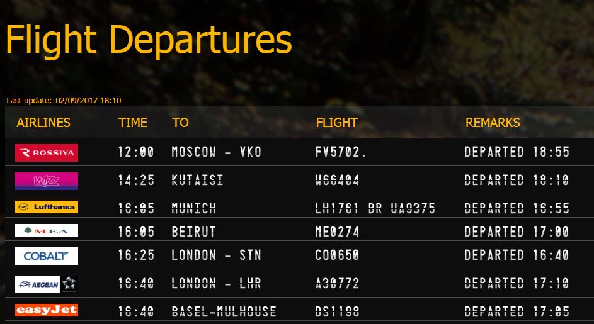Click the Aegean airline logo
This screenshot has width=594, height=324.
47,284
